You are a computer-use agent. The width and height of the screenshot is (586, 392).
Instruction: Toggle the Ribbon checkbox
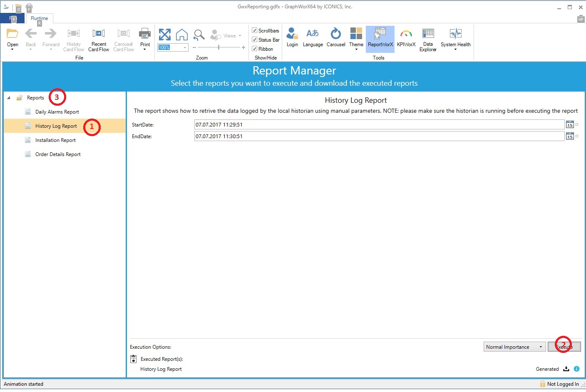tap(254, 49)
